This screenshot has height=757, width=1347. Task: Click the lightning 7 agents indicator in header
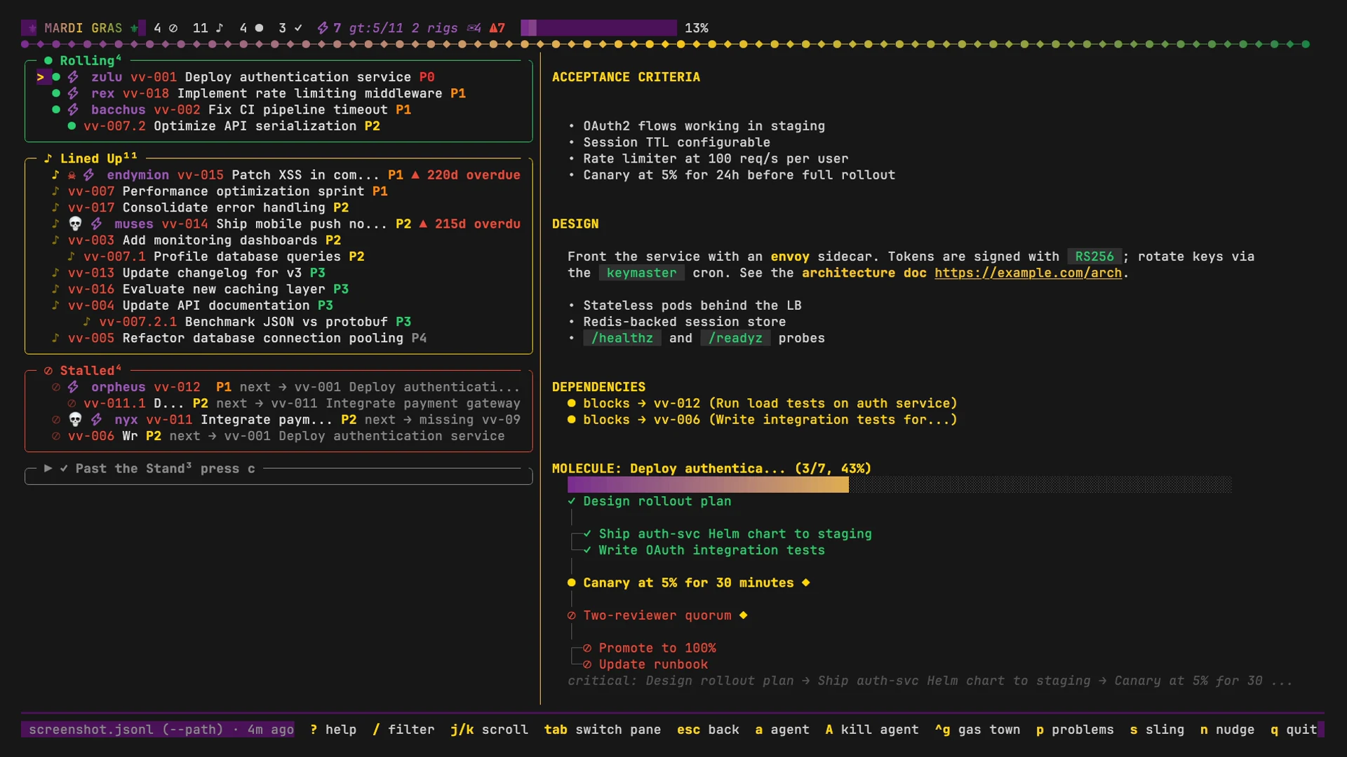pyautogui.click(x=329, y=28)
